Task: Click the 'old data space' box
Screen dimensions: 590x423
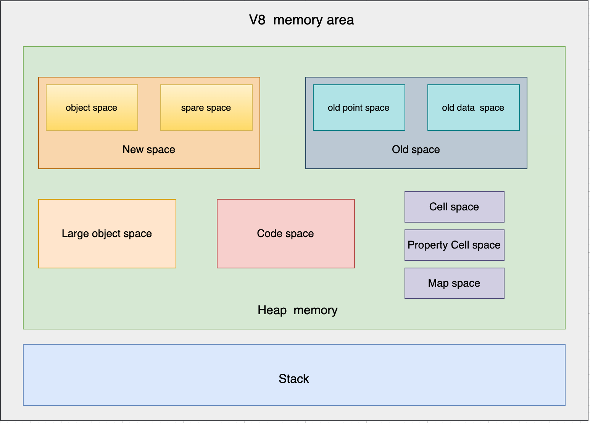Action: pos(474,108)
